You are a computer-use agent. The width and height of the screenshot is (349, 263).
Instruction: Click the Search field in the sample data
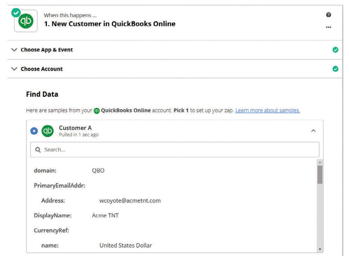[x=174, y=150]
